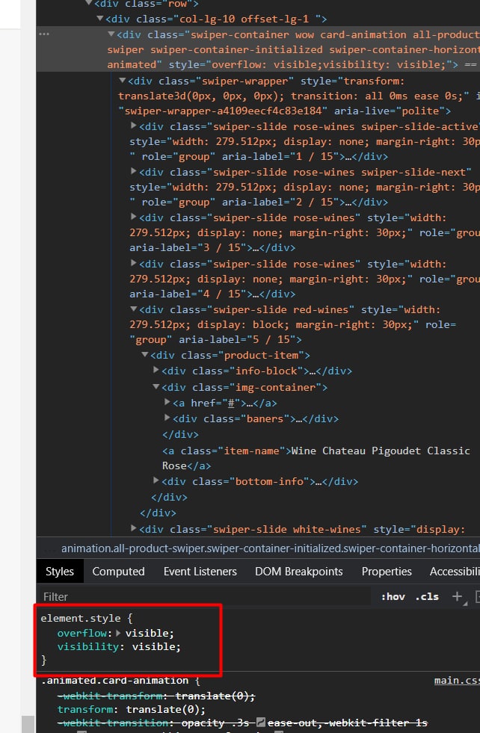Screen dimensions: 480x733
Task: Collapse the swiper-wrapper div node
Action: click(x=122, y=81)
